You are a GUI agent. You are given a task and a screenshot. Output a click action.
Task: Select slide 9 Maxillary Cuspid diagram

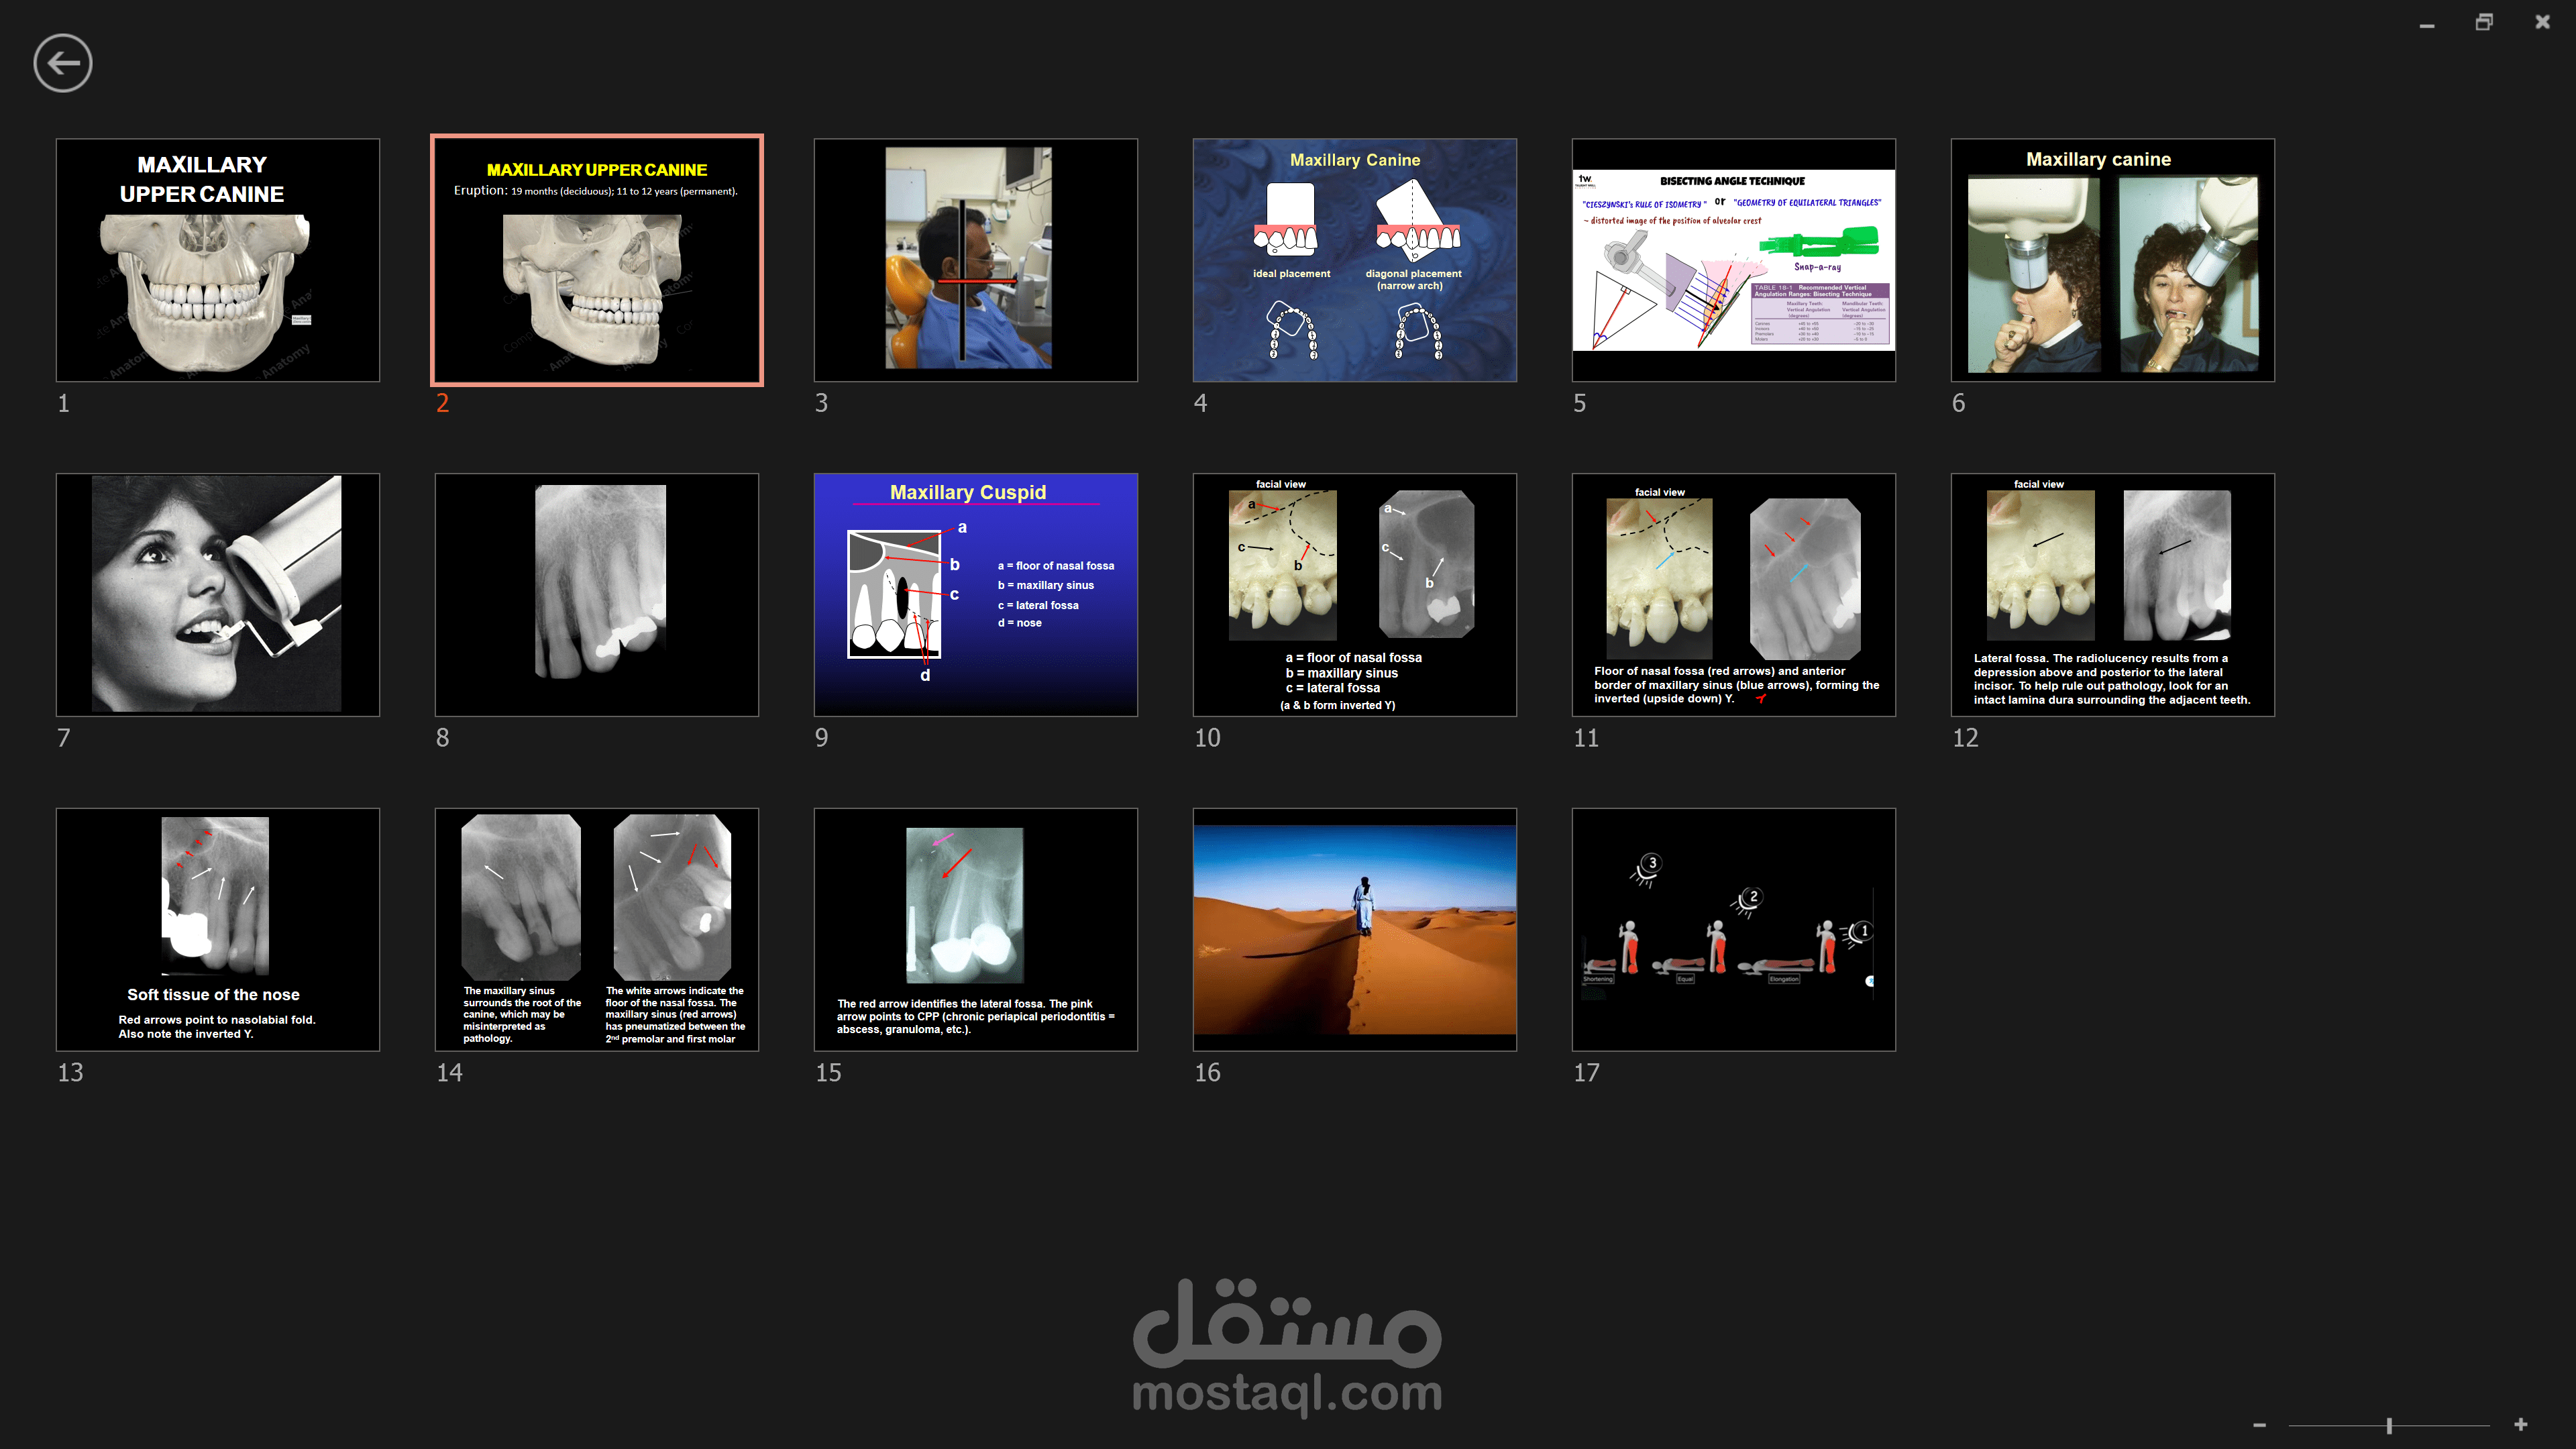click(976, 595)
